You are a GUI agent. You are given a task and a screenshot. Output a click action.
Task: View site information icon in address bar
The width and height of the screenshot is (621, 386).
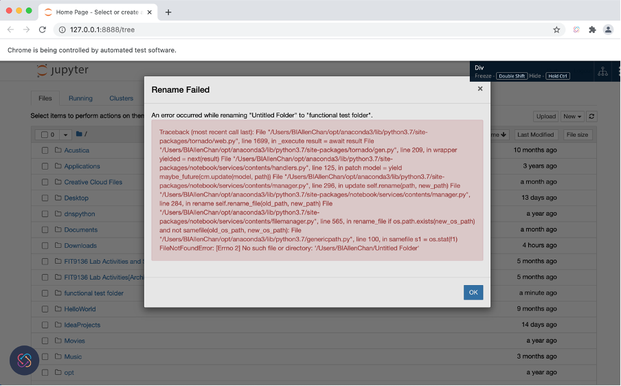[63, 30]
